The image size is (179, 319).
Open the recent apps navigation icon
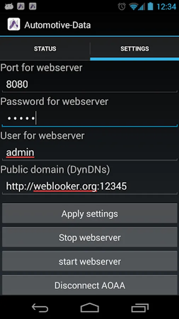point(140,307)
